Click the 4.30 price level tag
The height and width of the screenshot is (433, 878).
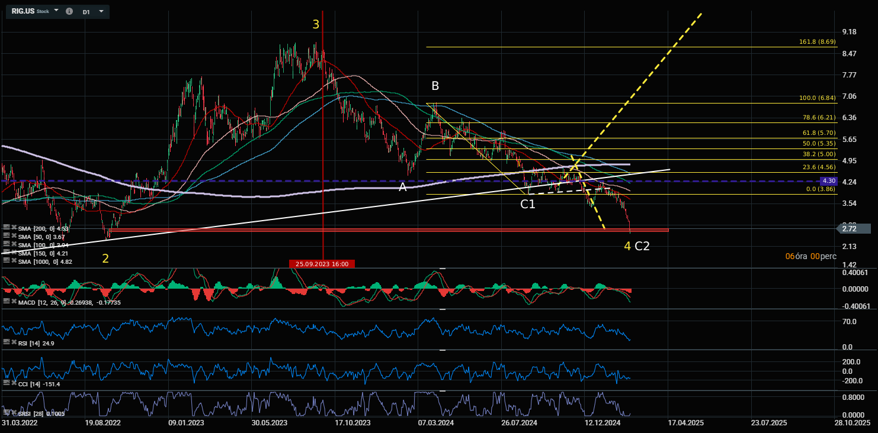[828, 180]
